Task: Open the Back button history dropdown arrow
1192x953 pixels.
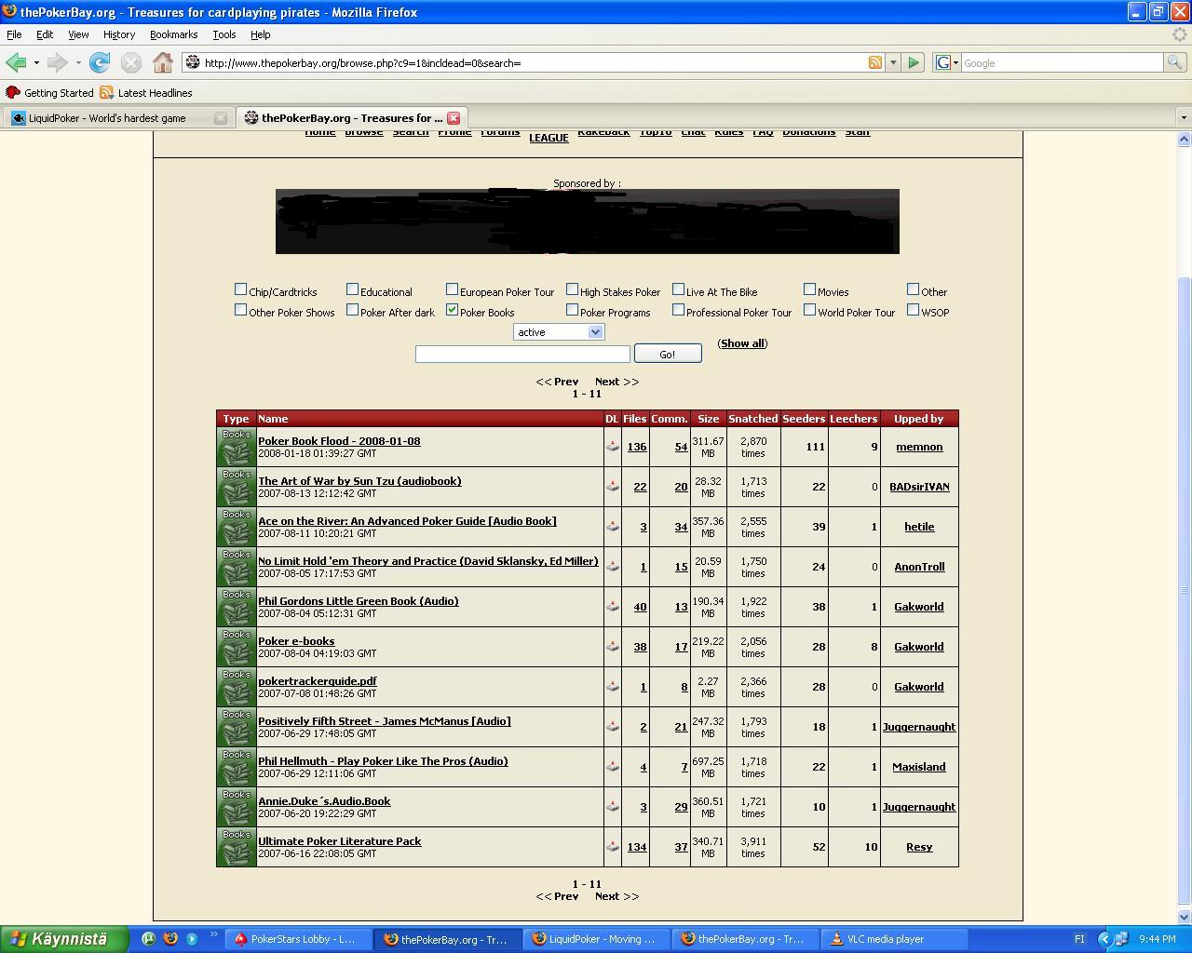Action: click(36, 62)
